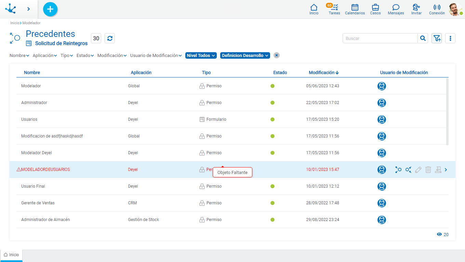Viewport: 465px width, 262px height.
Task: Click the blue plus create button
Action: pyautogui.click(x=50, y=9)
